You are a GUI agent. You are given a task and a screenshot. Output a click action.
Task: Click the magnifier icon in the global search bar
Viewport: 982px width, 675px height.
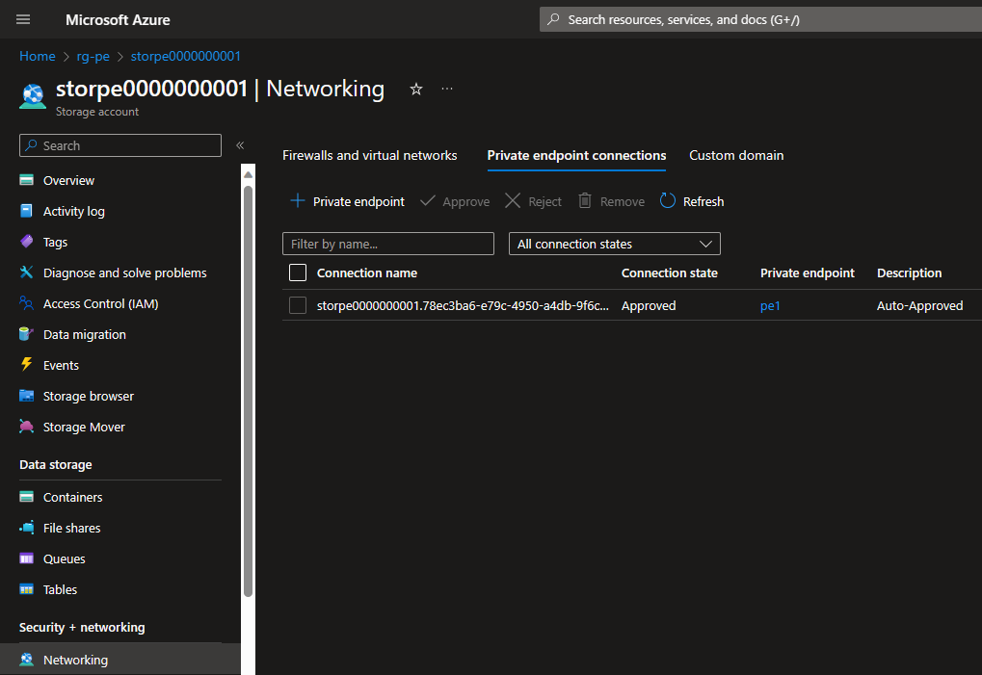(x=553, y=19)
